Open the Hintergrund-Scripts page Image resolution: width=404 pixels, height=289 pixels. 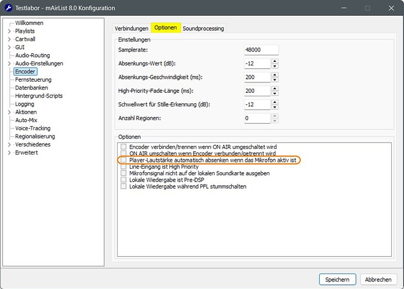39,96
